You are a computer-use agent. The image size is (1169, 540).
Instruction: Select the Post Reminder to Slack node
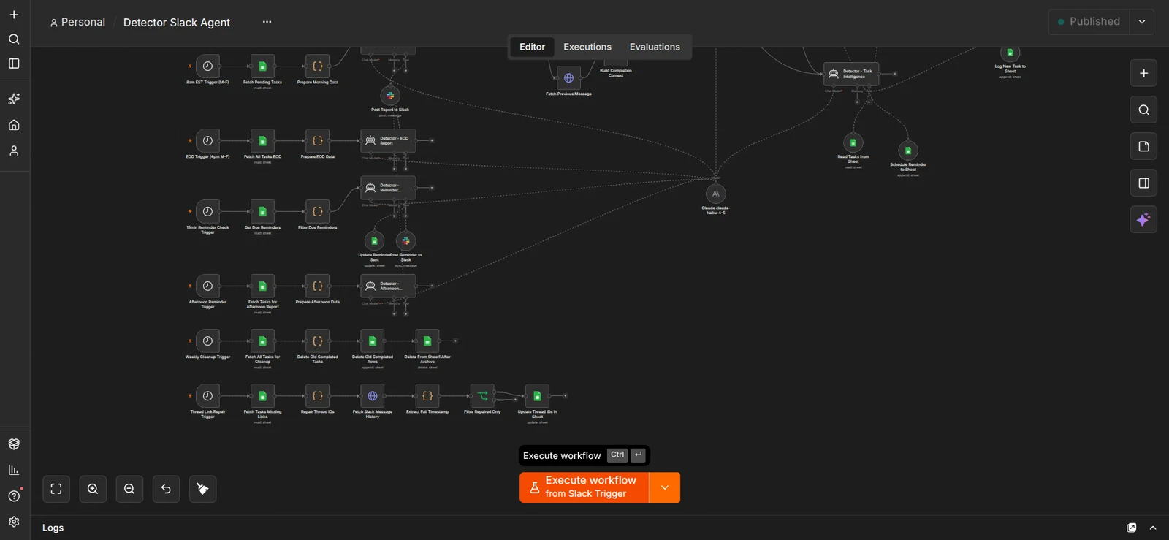tap(405, 241)
